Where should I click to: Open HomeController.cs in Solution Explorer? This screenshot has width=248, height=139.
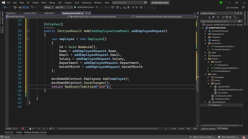click(222, 49)
